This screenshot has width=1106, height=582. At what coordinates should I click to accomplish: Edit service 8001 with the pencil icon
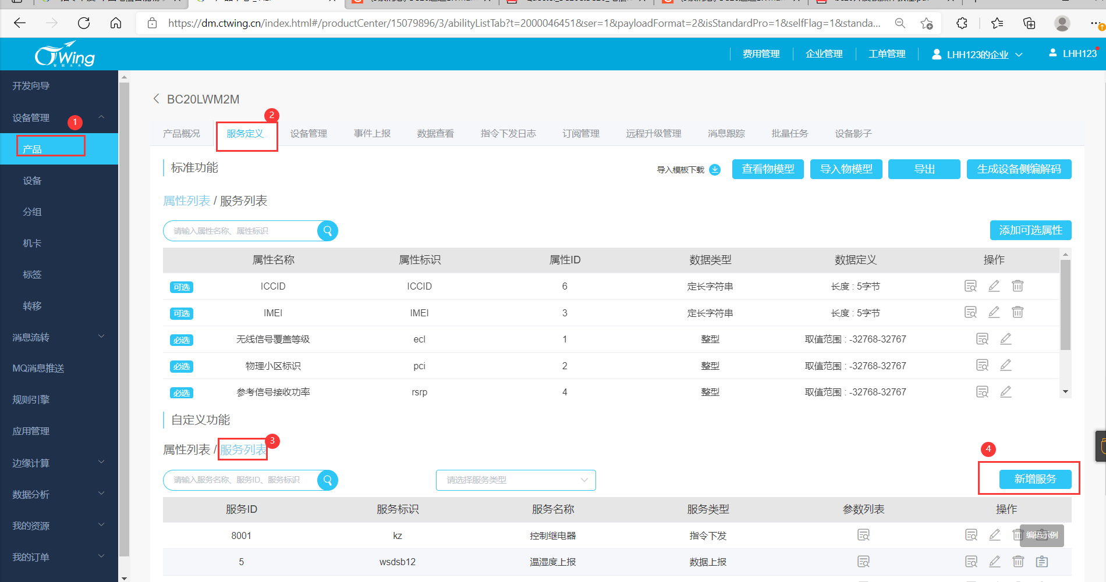[x=995, y=535]
